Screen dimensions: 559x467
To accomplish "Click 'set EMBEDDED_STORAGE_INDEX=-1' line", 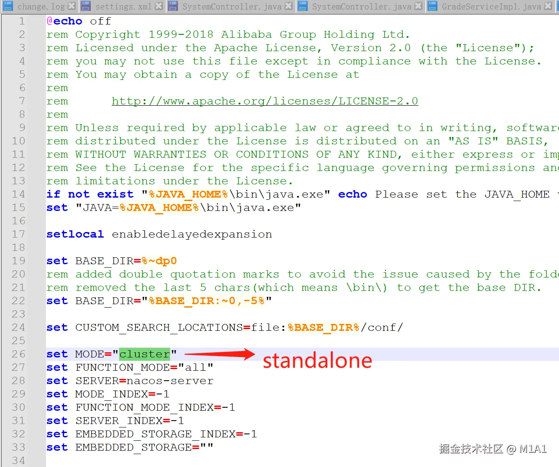I will point(152,434).
